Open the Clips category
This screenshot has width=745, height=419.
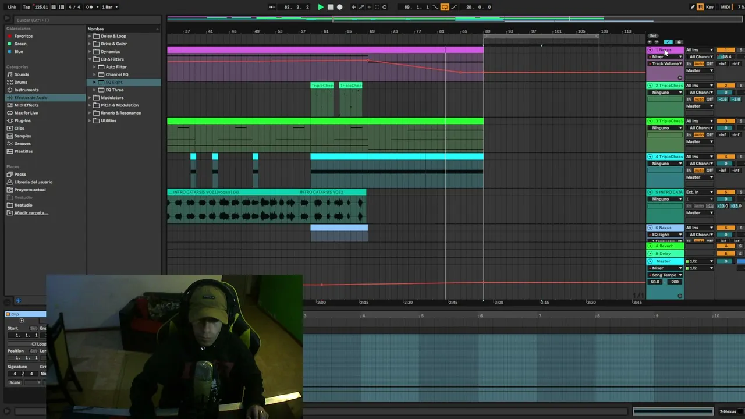point(19,128)
